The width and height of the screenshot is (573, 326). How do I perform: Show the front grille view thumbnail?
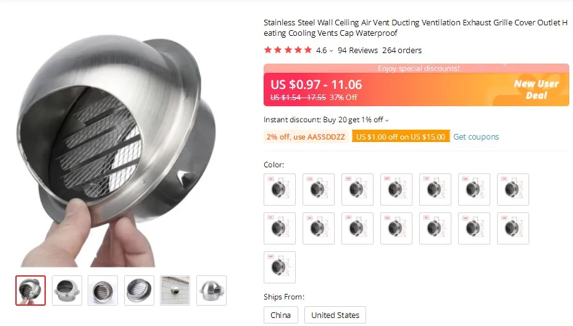pyautogui.click(x=102, y=291)
